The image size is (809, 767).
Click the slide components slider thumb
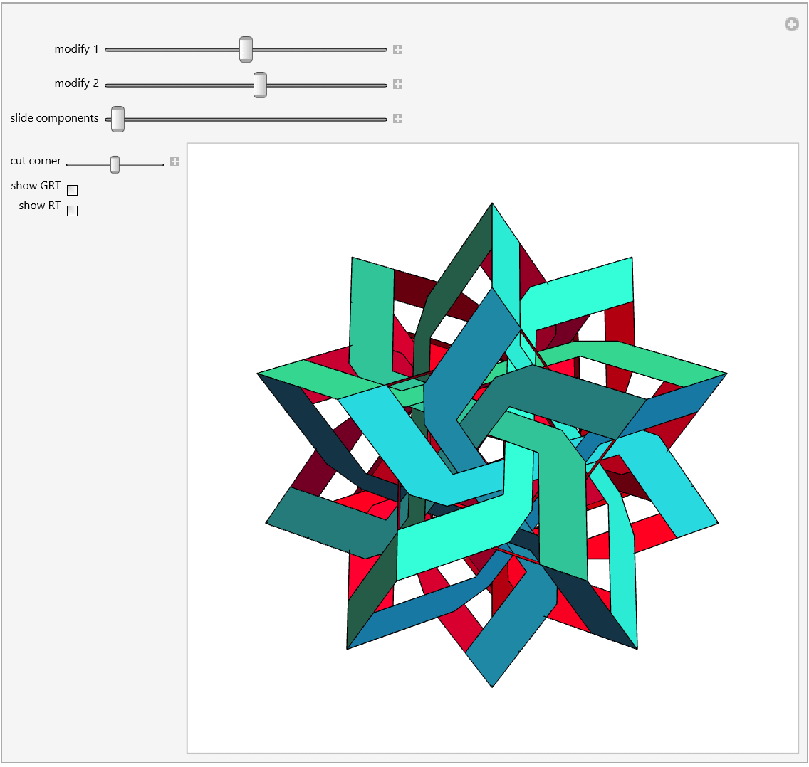[118, 119]
